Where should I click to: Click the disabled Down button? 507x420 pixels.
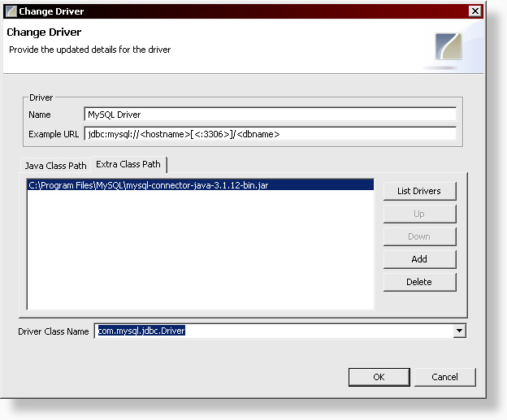pyautogui.click(x=419, y=236)
